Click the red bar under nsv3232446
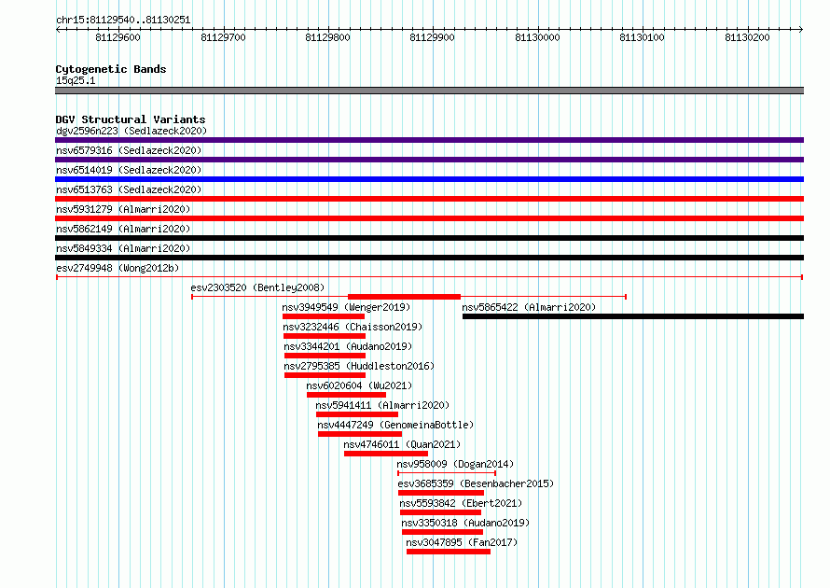830x588 pixels. pyautogui.click(x=325, y=336)
